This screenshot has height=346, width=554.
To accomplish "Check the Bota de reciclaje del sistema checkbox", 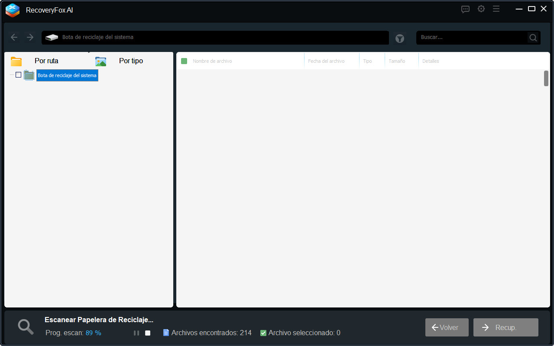I will (x=18, y=75).
